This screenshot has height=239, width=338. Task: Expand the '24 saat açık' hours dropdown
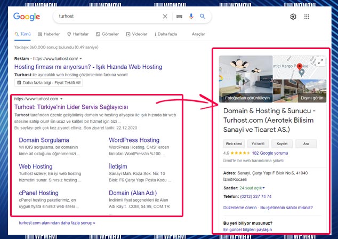(252, 188)
